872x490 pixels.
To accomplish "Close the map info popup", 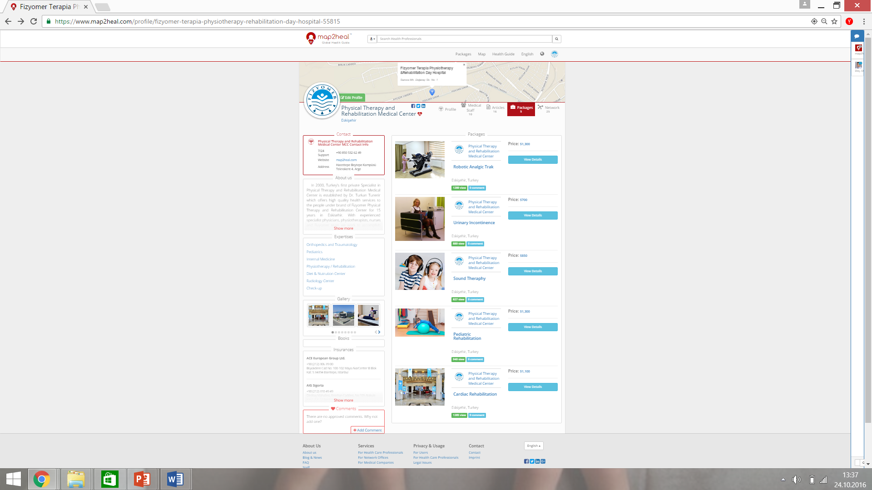I will tap(464, 65).
